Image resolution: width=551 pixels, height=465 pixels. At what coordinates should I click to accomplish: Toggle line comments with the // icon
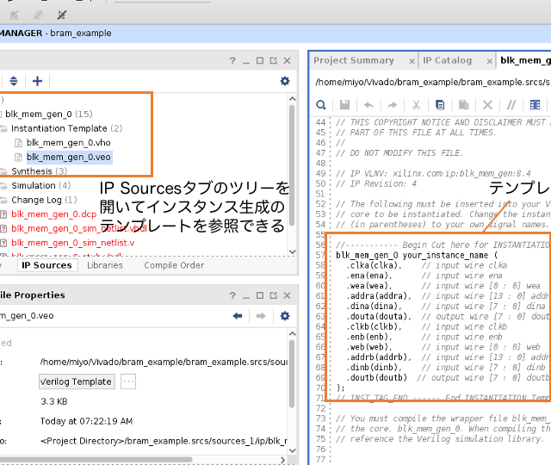(511, 105)
